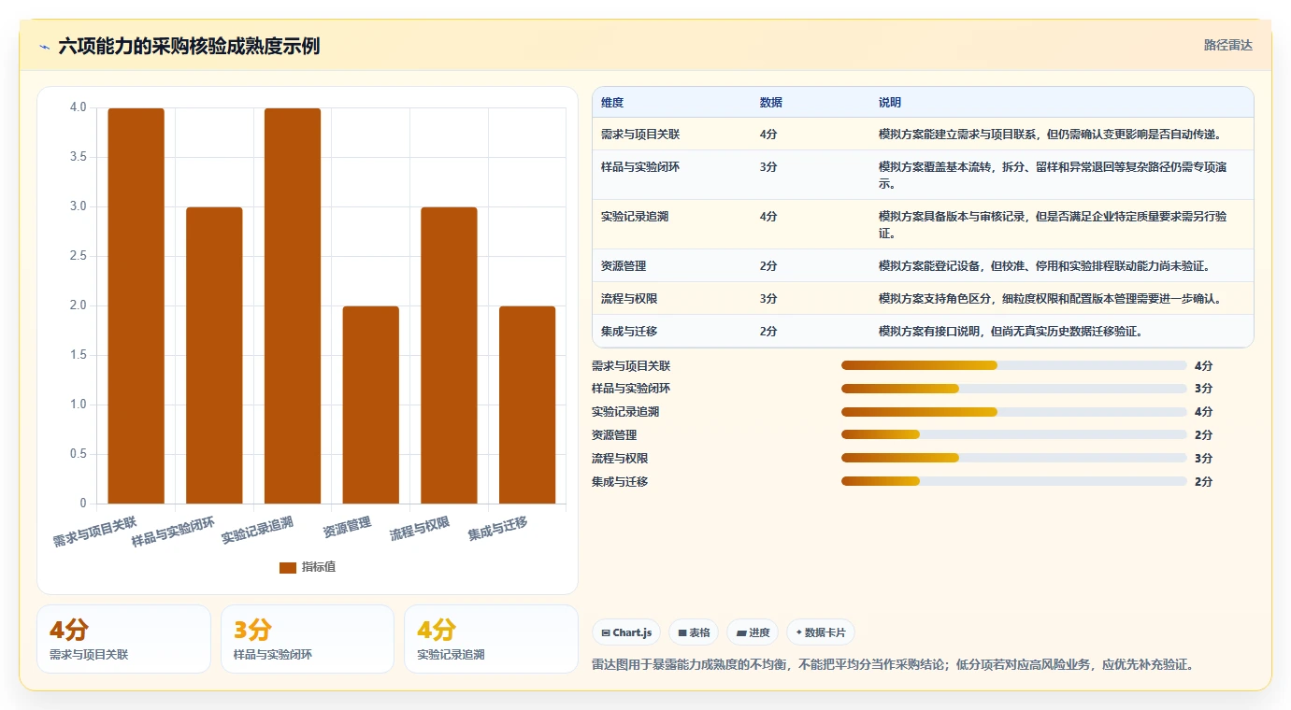The height and width of the screenshot is (710, 1291).
Task: Click the 样品与实验闭环 axis label under the chart
Action: 174,532
